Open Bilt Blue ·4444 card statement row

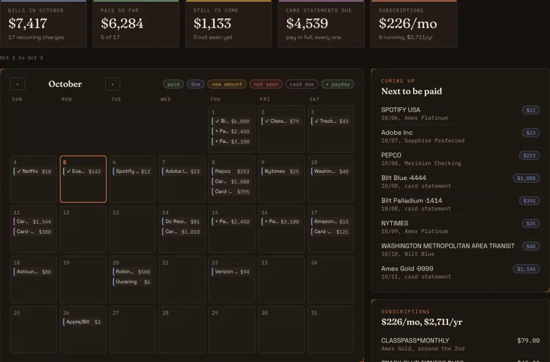point(460,181)
